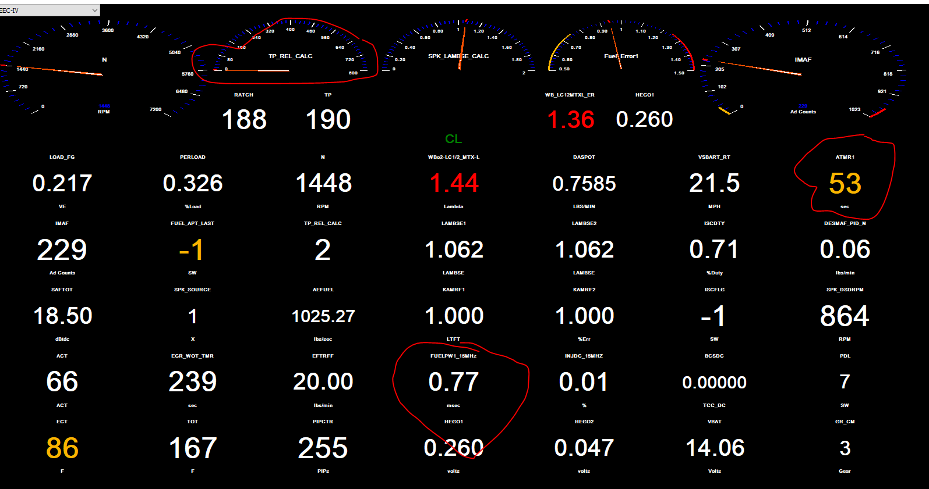Click the orange ATMR1 value 53
This screenshot has height=489, width=929.
tap(845, 184)
